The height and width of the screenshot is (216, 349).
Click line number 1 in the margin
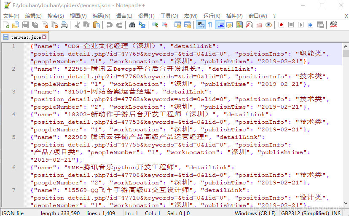[13, 46]
